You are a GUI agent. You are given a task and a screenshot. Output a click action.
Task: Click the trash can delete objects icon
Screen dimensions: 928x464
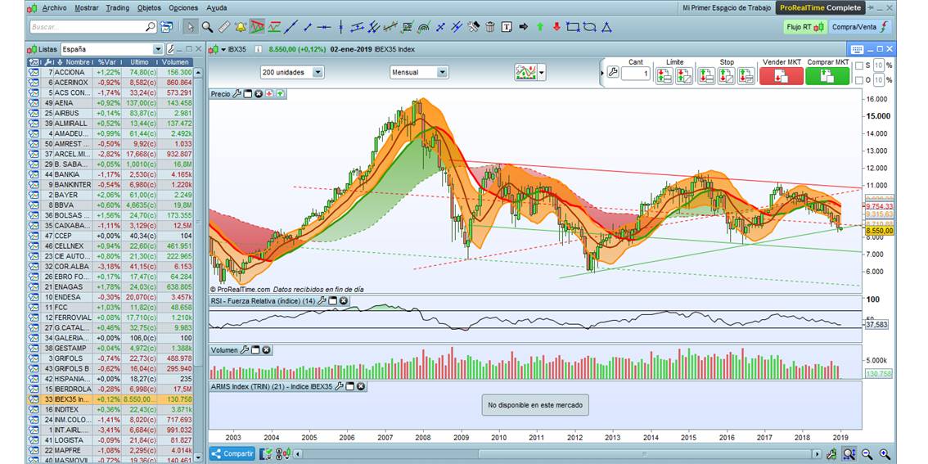(490, 27)
